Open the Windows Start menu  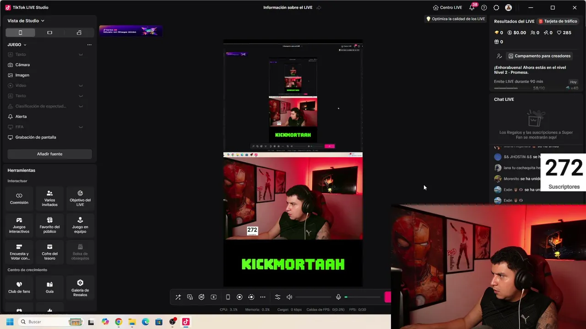(10, 322)
